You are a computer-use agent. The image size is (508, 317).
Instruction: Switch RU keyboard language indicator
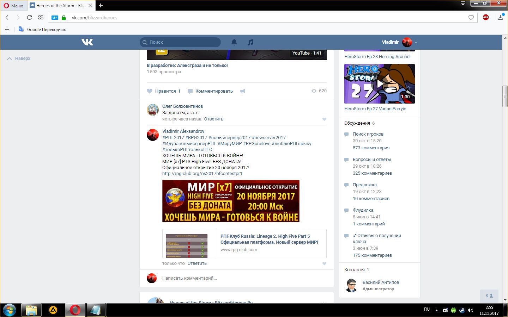click(427, 309)
